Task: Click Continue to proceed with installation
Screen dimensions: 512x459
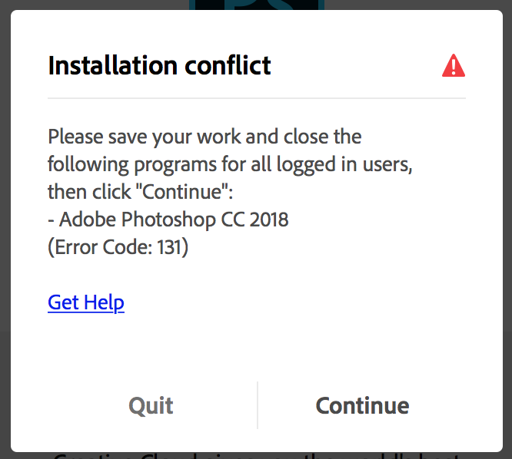Action: coord(362,405)
